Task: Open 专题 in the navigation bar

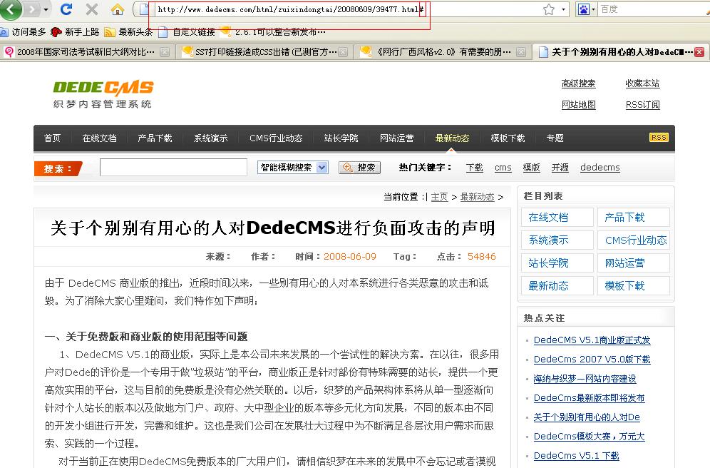Action: tap(555, 138)
